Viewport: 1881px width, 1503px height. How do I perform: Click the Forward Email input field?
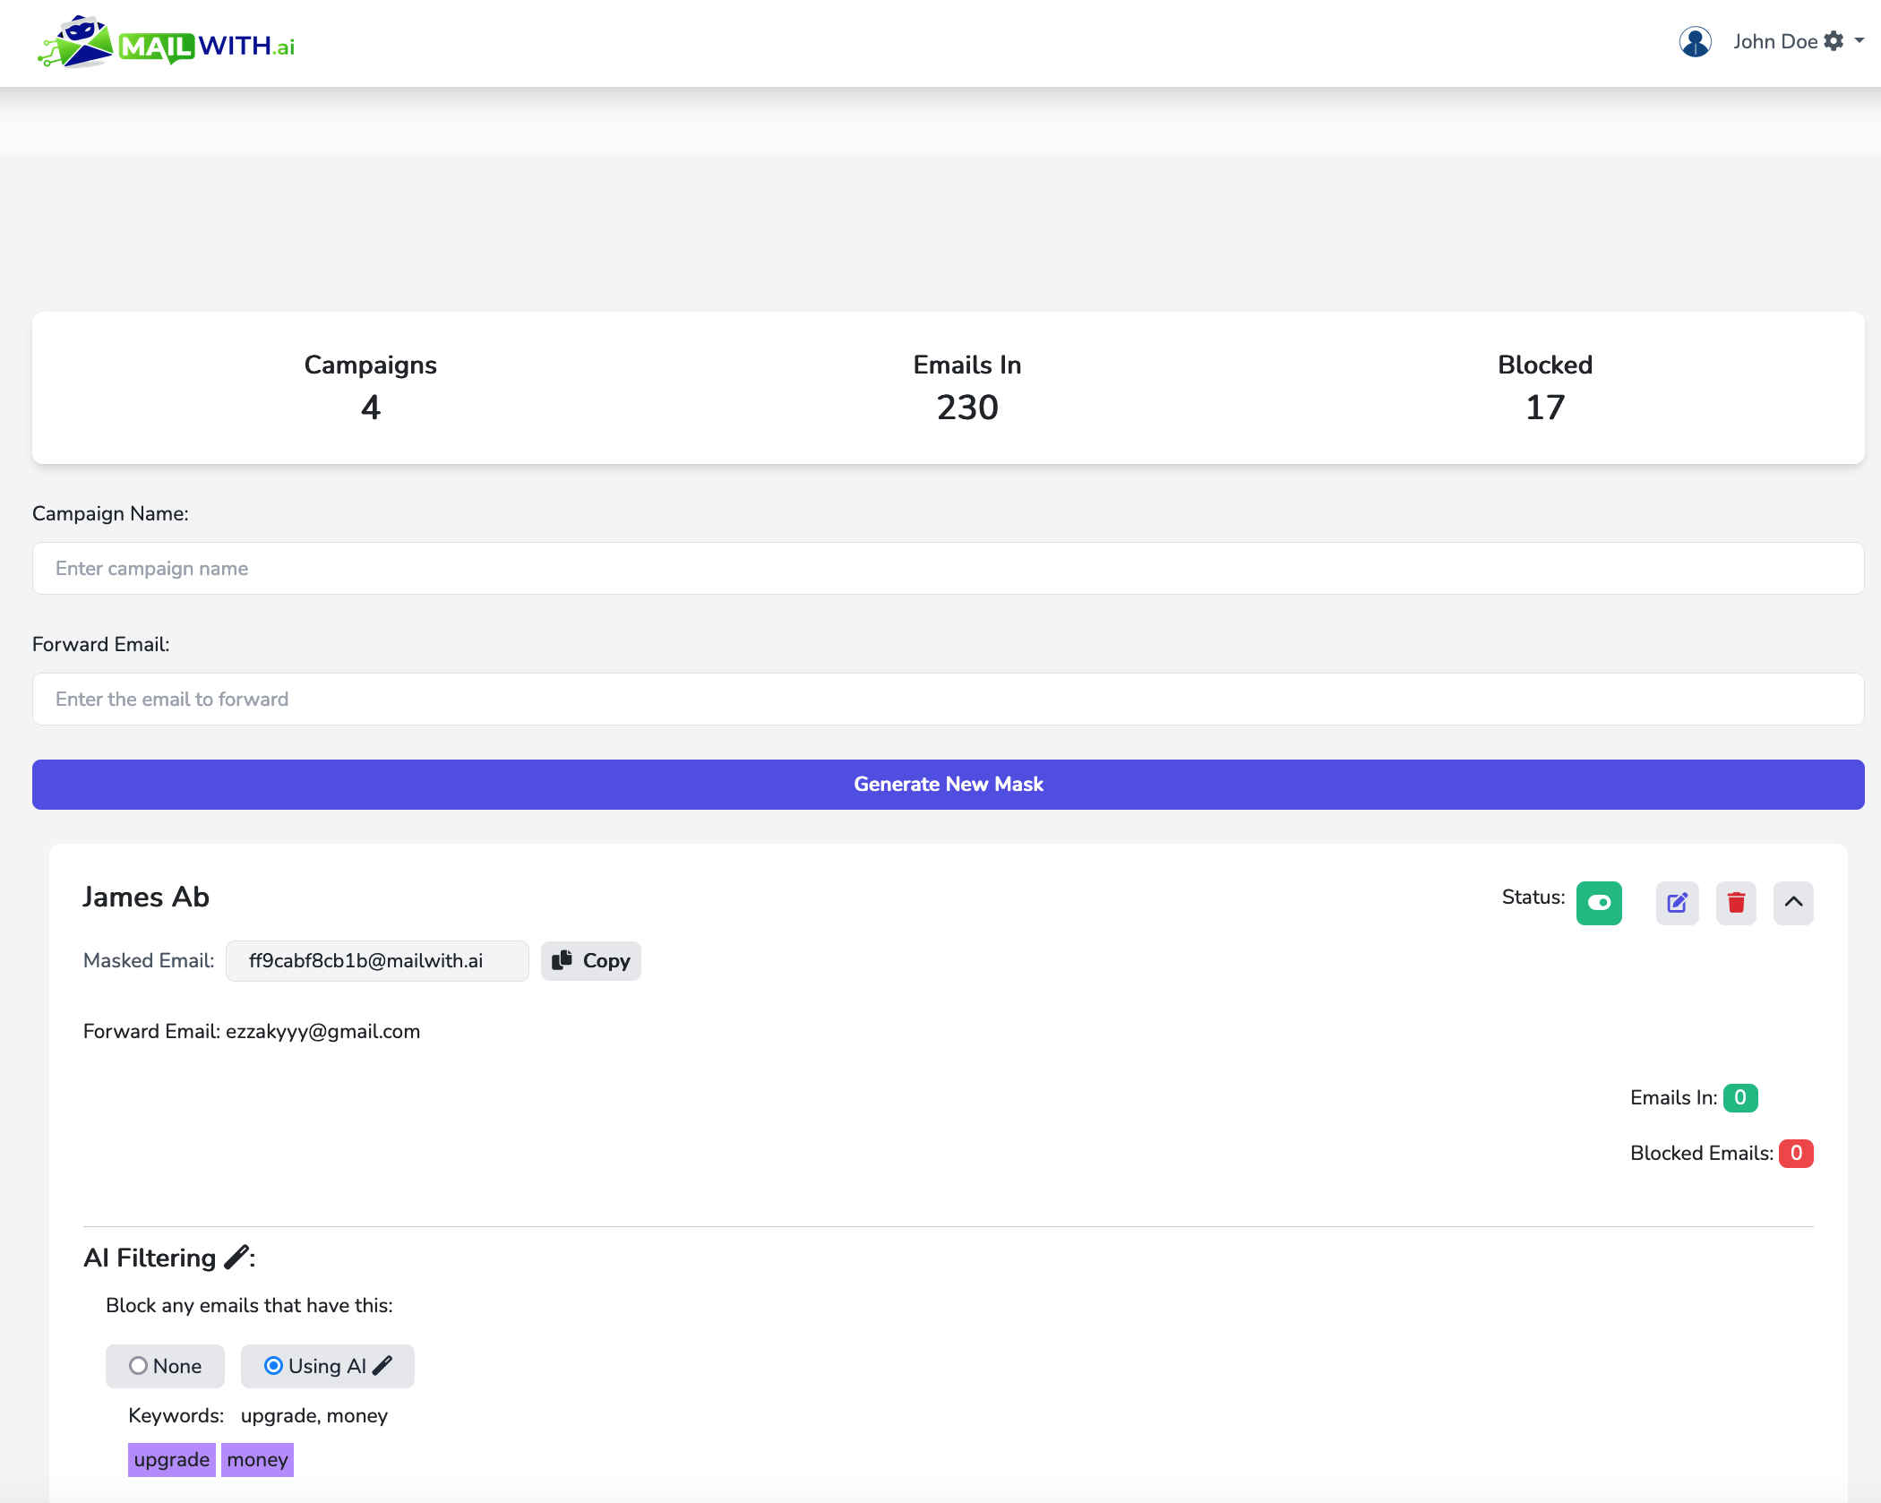(x=948, y=700)
